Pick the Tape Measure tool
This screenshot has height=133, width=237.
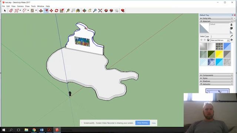[x=68, y=11]
